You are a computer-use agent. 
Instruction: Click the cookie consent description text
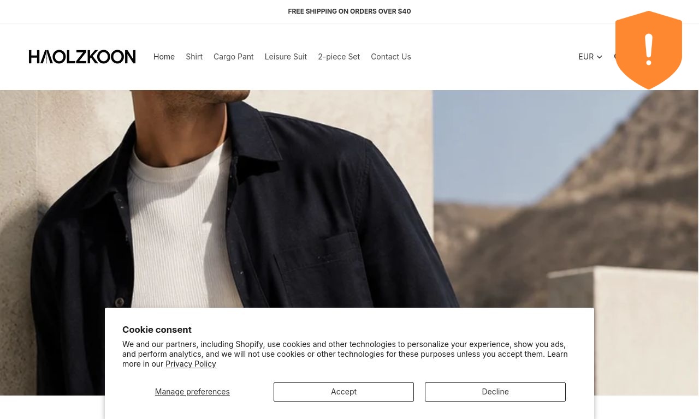(345, 354)
